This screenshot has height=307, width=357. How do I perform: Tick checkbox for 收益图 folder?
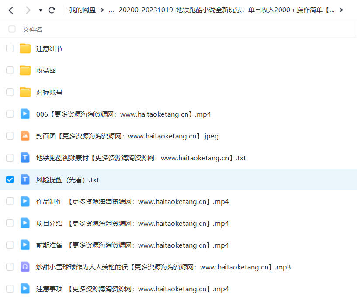10,70
